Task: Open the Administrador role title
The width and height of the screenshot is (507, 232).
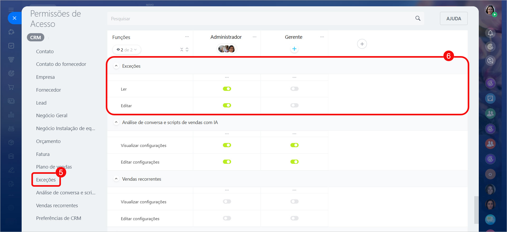Action: pos(226,37)
